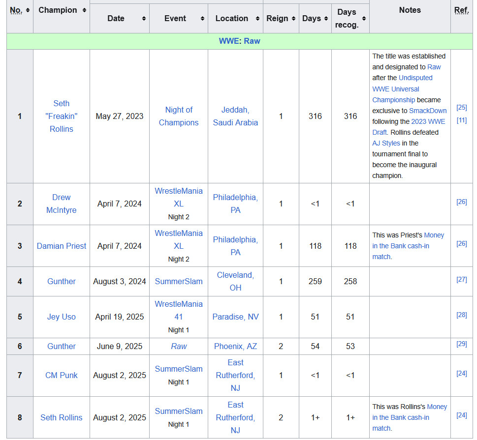477x440 pixels.
Task: Open the 2023 WWE Draft link
Action: point(409,127)
